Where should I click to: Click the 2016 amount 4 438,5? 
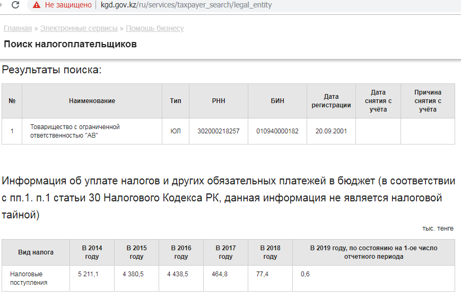pos(178,274)
